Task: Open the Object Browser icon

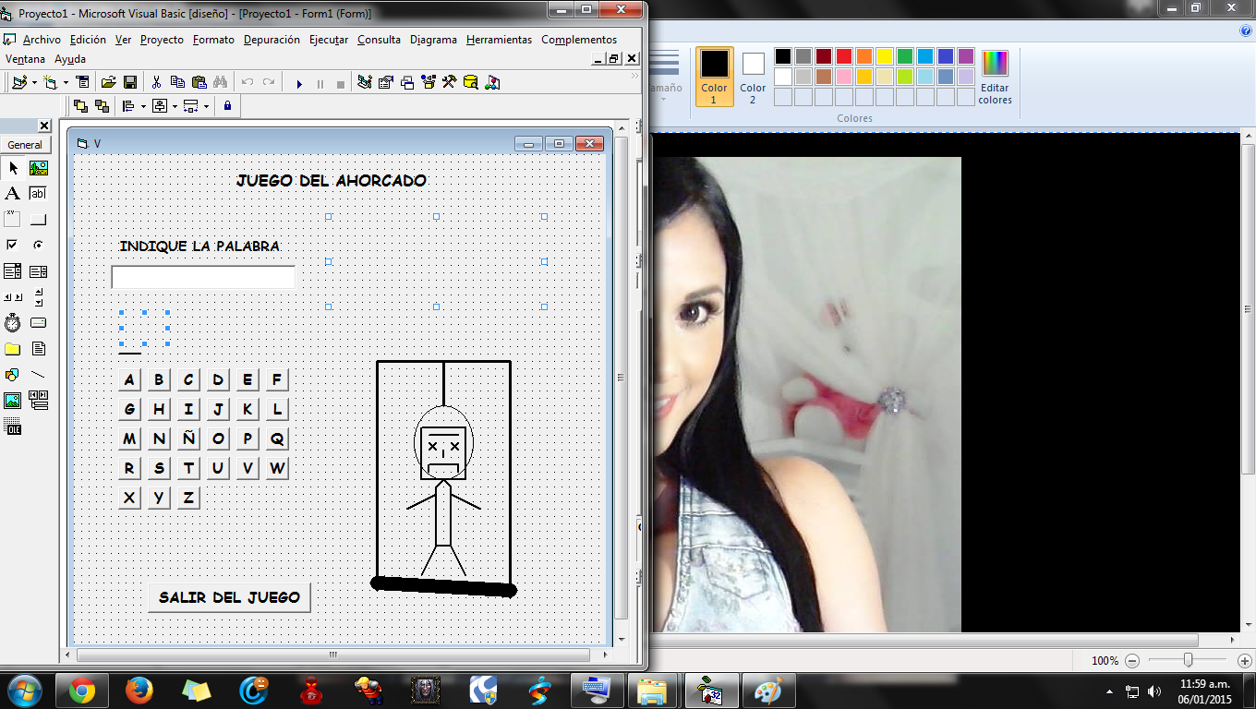Action: tap(429, 83)
